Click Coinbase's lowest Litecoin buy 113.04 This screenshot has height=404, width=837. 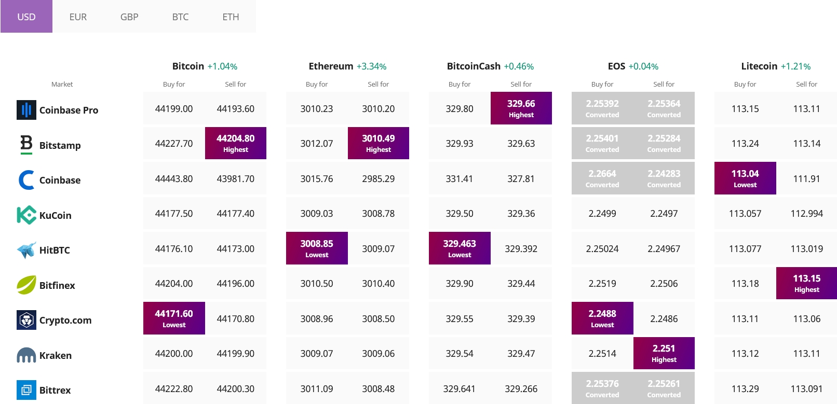pos(745,178)
